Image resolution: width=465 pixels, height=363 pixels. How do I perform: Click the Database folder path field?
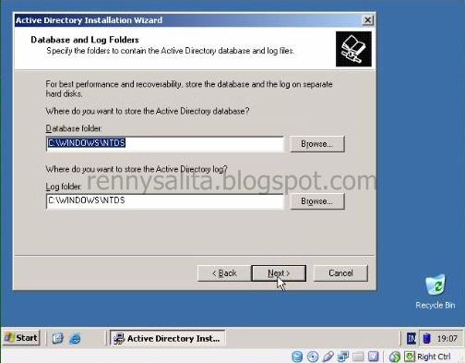click(x=165, y=143)
